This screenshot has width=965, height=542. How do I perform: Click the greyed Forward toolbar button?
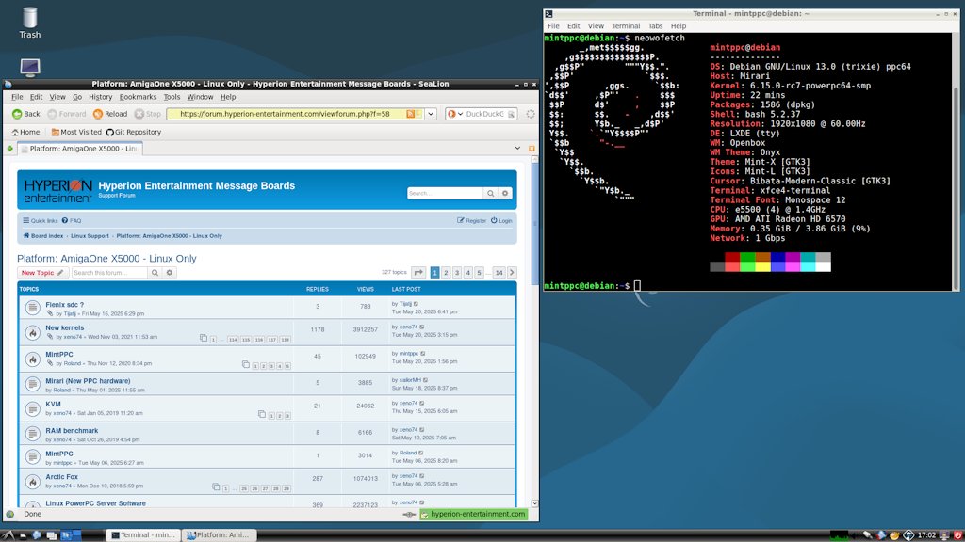click(x=67, y=114)
